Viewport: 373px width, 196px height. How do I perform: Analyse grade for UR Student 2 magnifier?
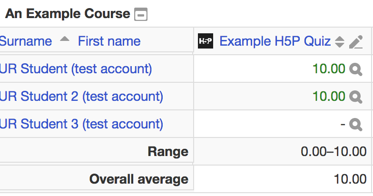[356, 97]
